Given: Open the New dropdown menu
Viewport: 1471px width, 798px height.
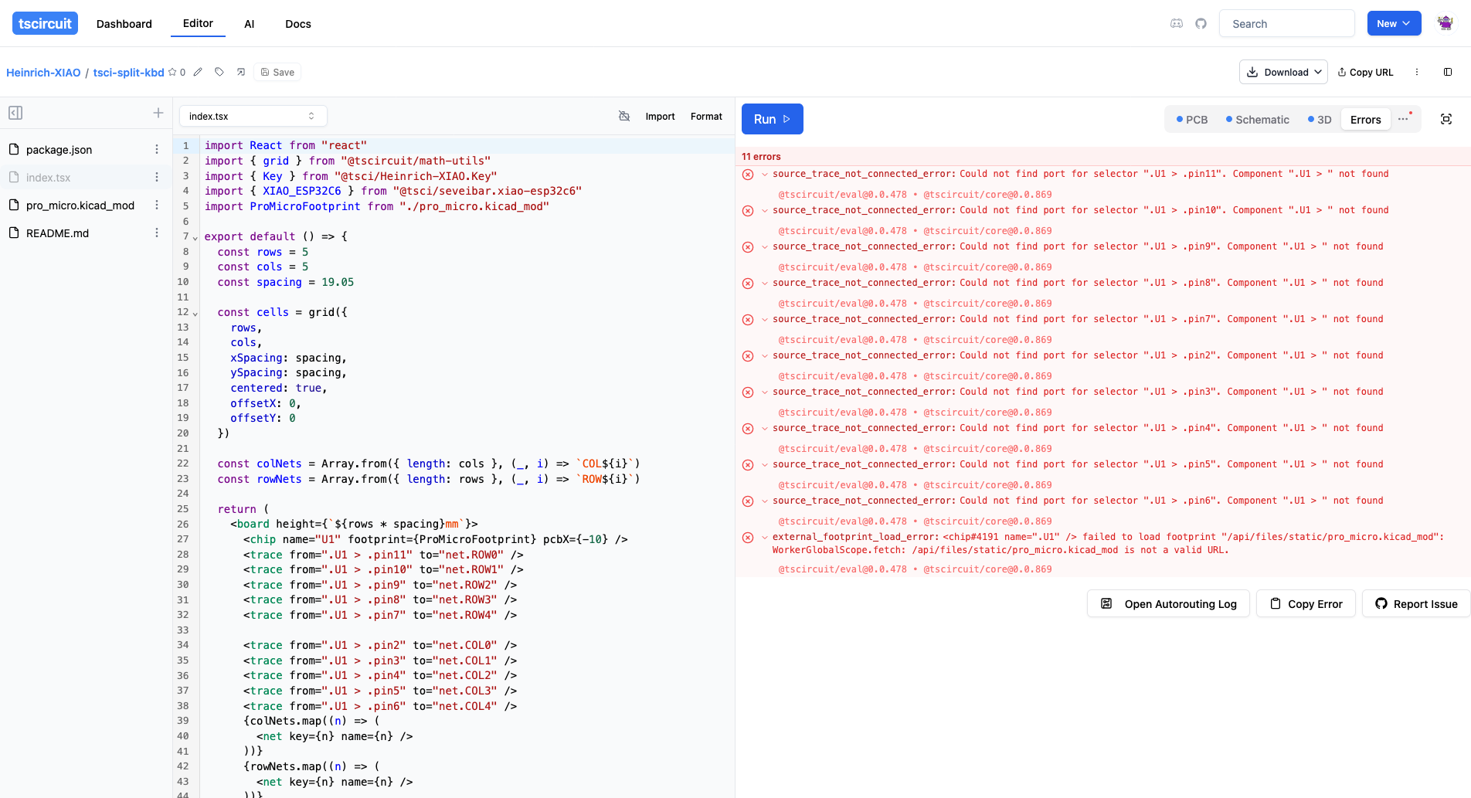Looking at the screenshot, I should tap(1394, 23).
